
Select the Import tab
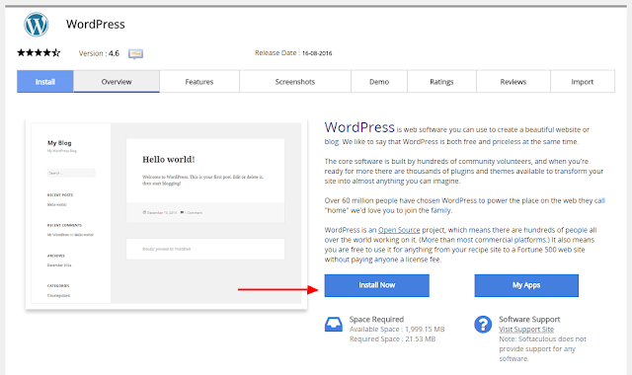(582, 81)
